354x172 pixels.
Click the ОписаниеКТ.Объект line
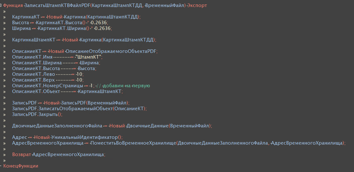coord(68,91)
